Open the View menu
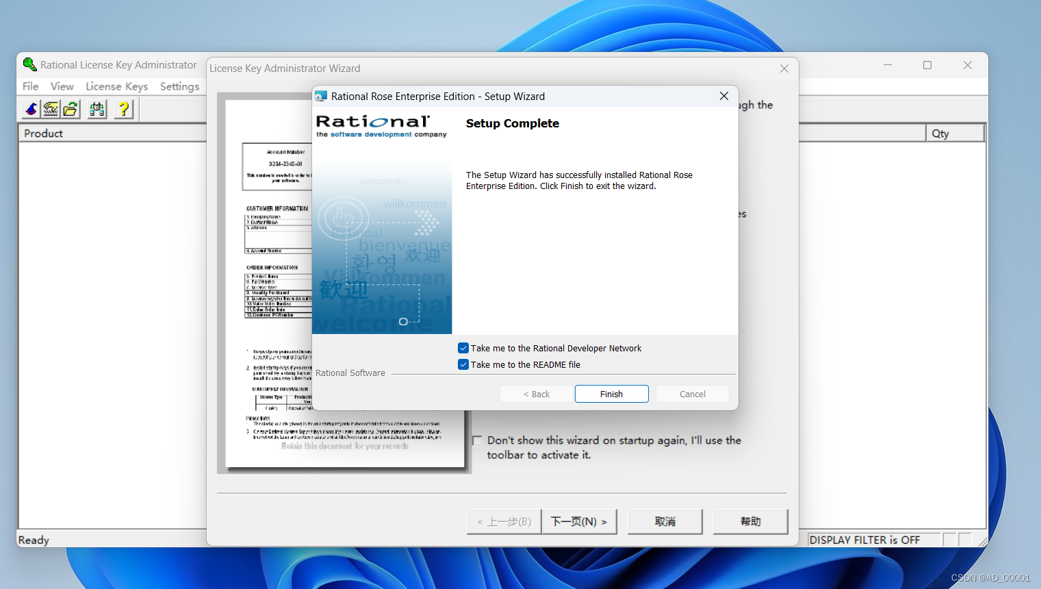This screenshot has height=589, width=1041. 62,86
